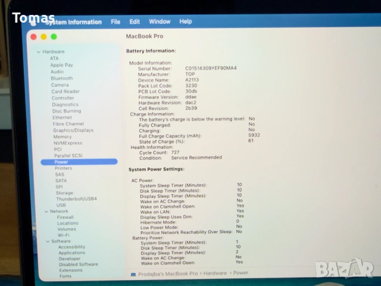
Task: Click the Service Recommended condition text
Action: click(196, 157)
